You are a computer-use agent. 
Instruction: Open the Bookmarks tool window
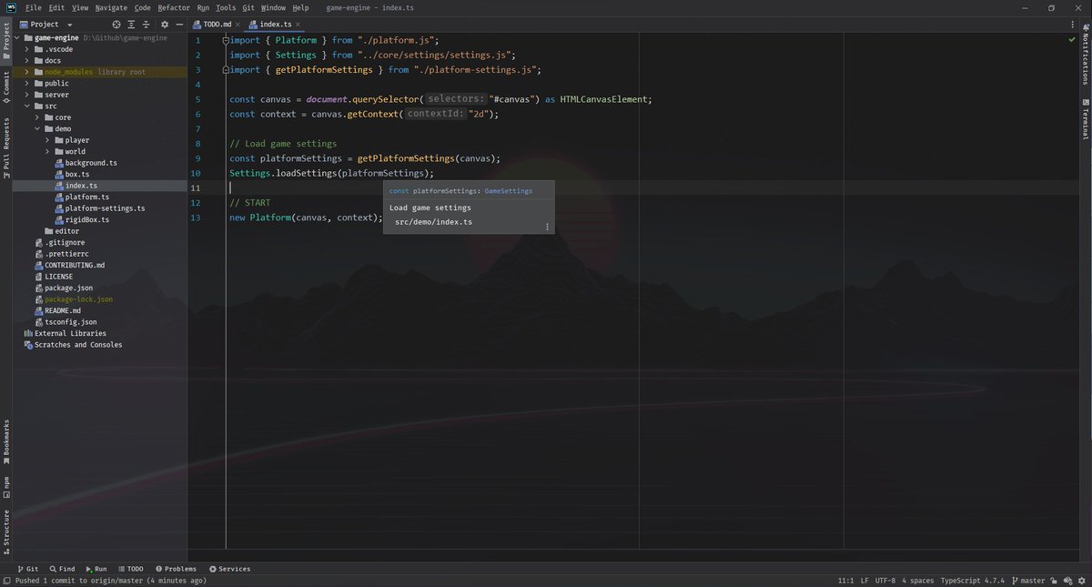(x=5, y=441)
